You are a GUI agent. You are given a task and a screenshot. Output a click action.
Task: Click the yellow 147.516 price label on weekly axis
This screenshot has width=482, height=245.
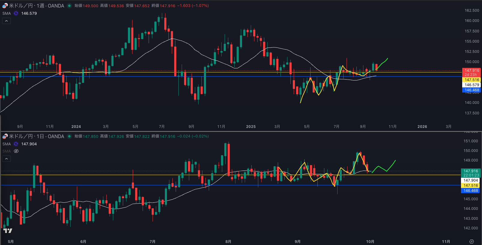[471, 80]
